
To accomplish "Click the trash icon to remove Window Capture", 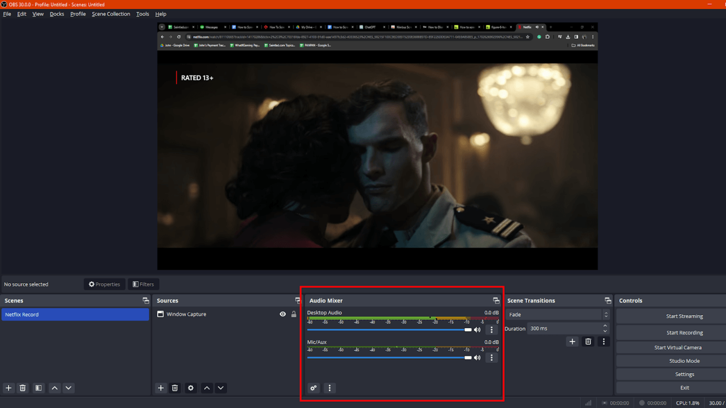I will (x=174, y=388).
